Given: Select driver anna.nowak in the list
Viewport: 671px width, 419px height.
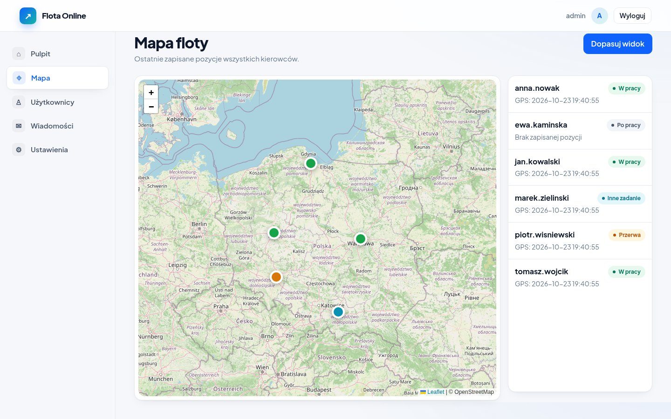Looking at the screenshot, I should (580, 94).
